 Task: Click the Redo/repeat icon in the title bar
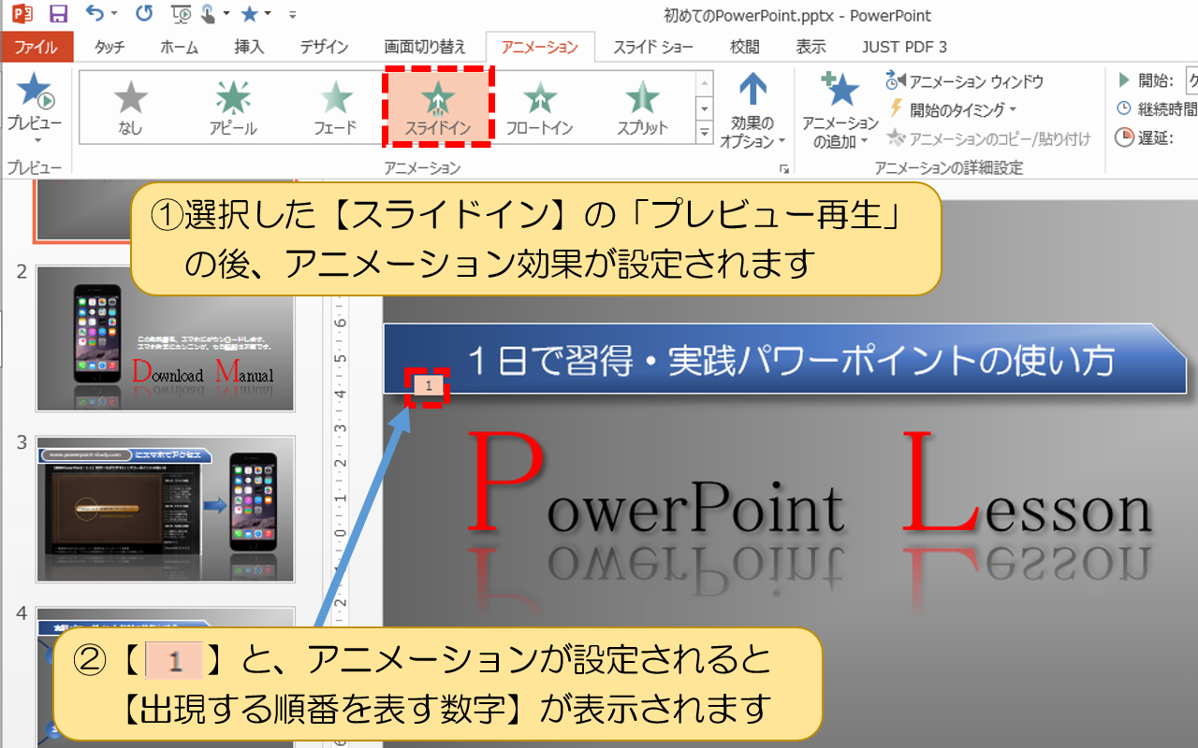[x=144, y=14]
